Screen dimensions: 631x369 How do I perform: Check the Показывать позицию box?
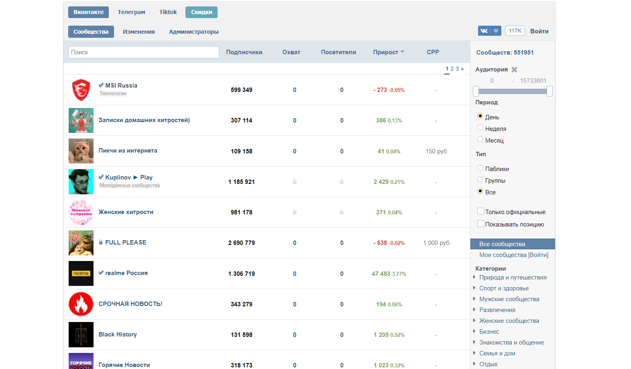[x=480, y=224]
